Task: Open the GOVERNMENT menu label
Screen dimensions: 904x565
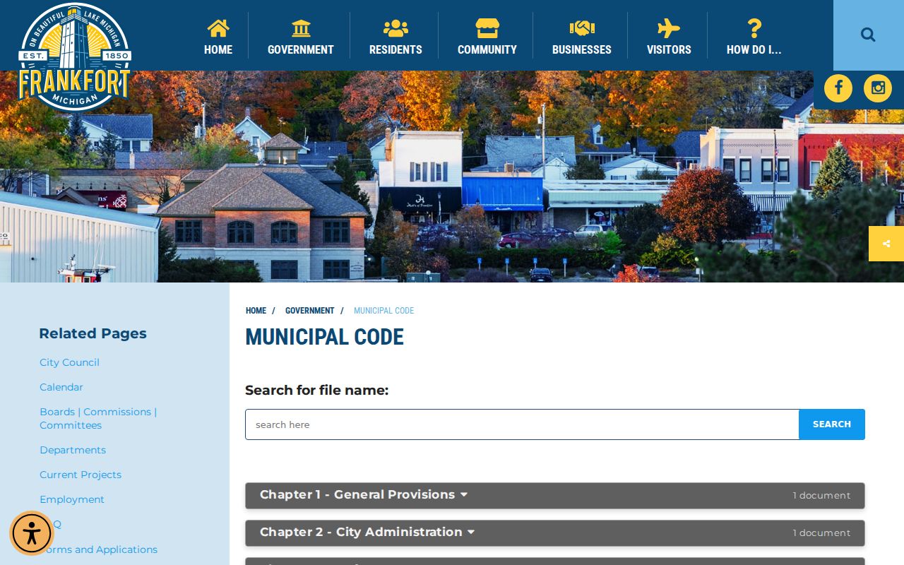Action: coord(301,50)
